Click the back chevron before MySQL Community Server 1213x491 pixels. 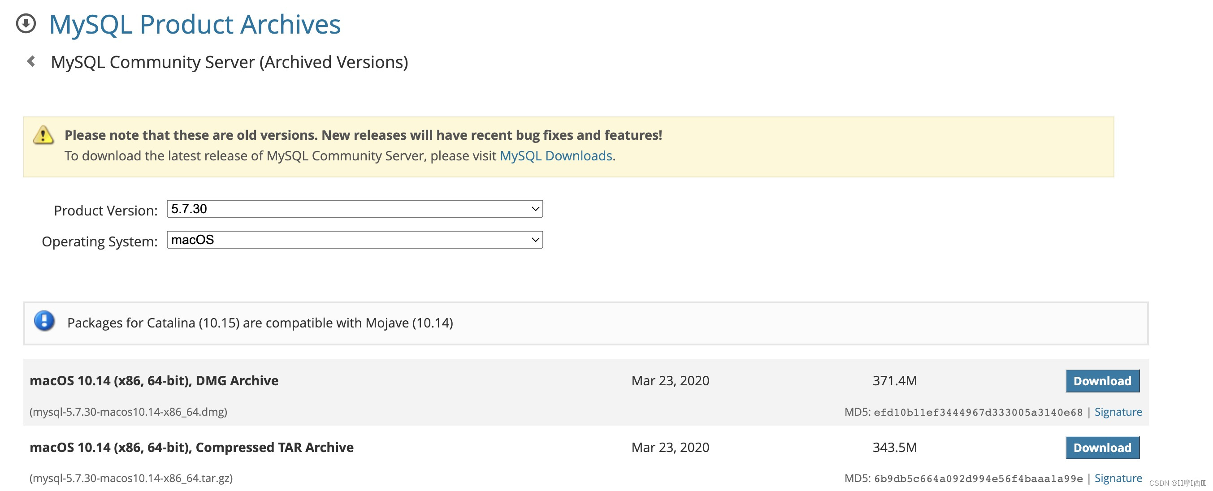click(31, 61)
